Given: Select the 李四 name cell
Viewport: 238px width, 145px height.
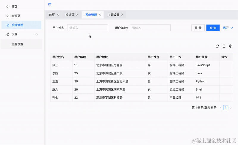Looking at the screenshot, I should [62, 73].
